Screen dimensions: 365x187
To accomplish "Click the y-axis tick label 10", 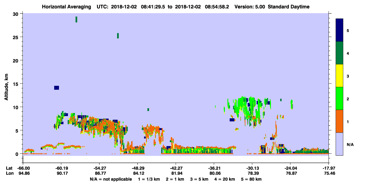I will coord(16,107).
